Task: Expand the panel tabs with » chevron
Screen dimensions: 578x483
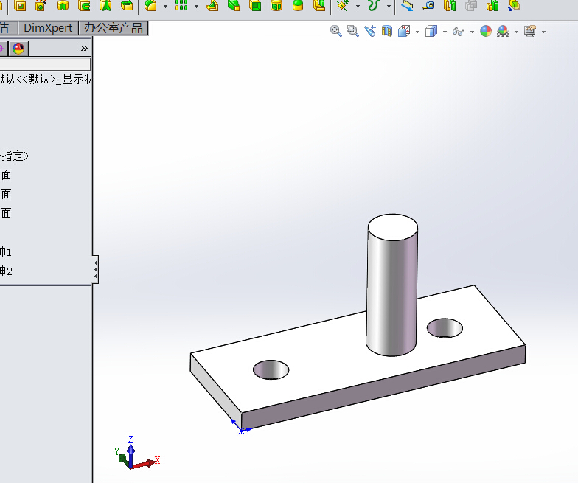Action: [84, 49]
